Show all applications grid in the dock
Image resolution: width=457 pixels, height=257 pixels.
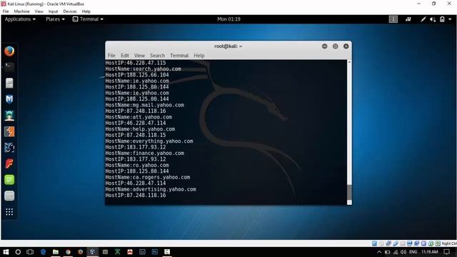tap(9, 212)
